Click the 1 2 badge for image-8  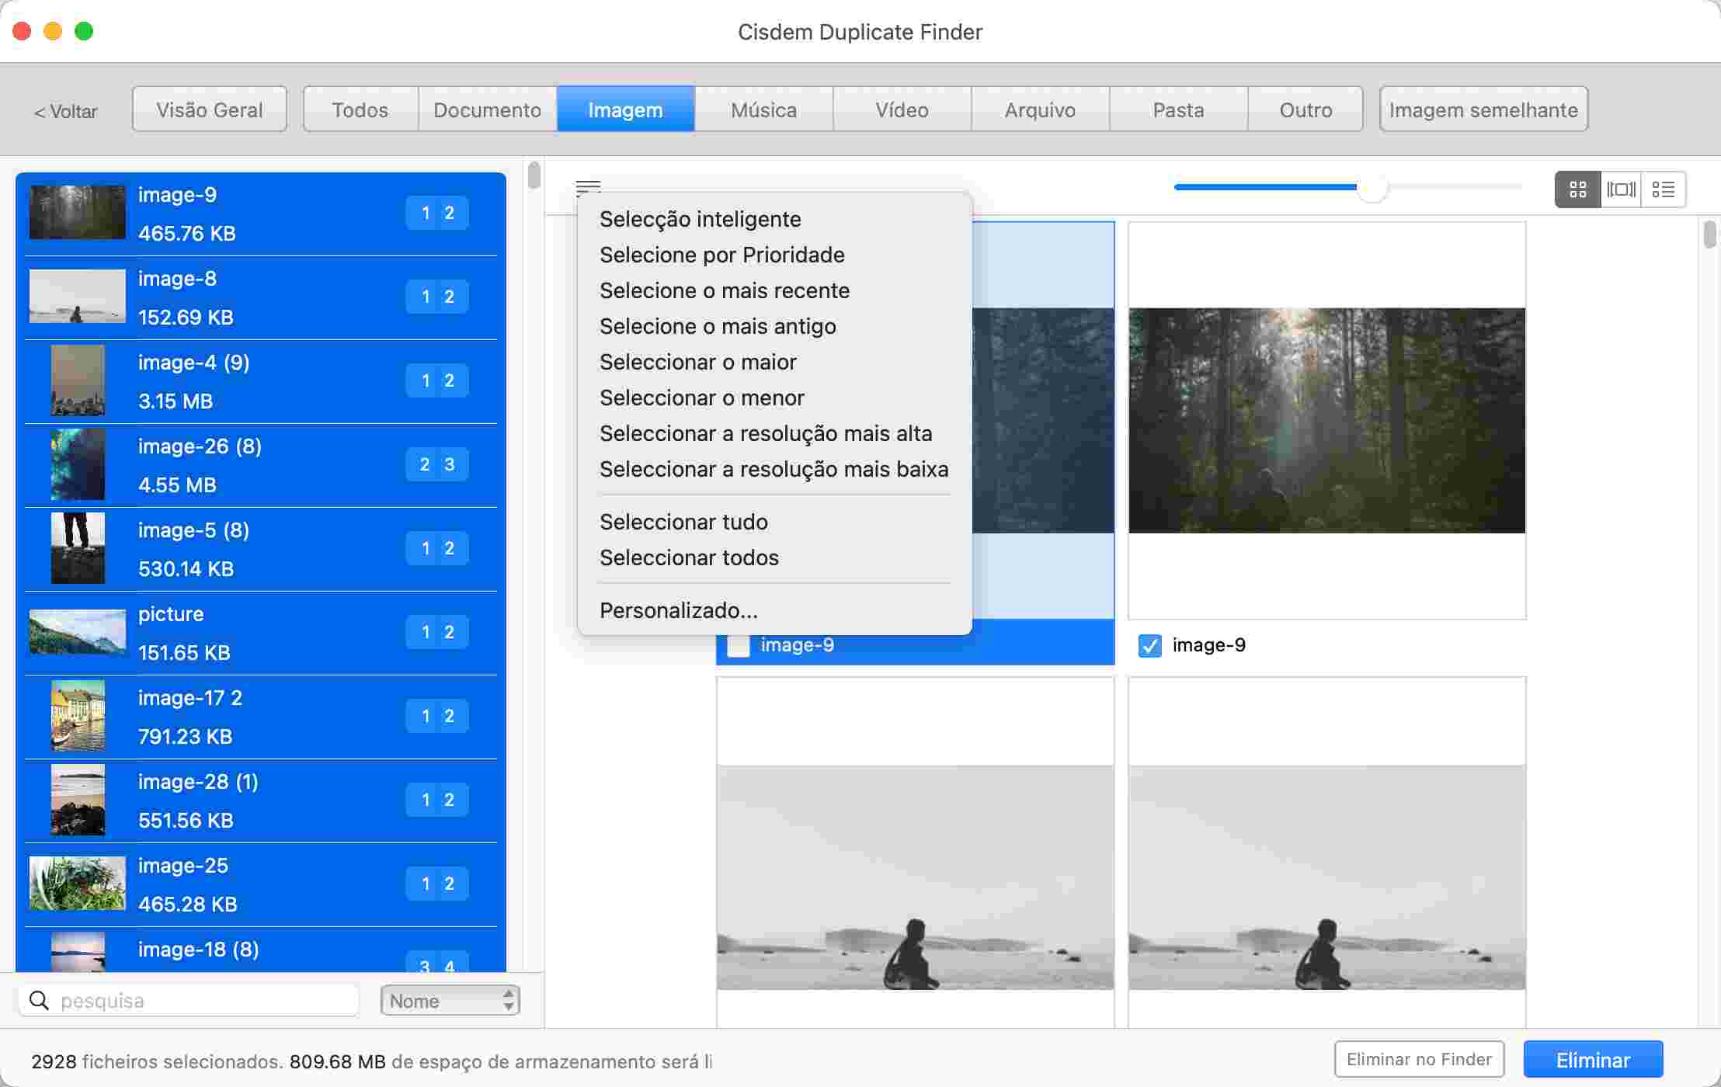[x=436, y=297]
